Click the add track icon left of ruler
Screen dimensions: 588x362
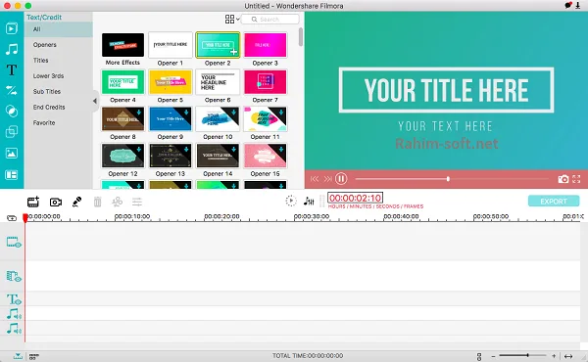(12, 218)
